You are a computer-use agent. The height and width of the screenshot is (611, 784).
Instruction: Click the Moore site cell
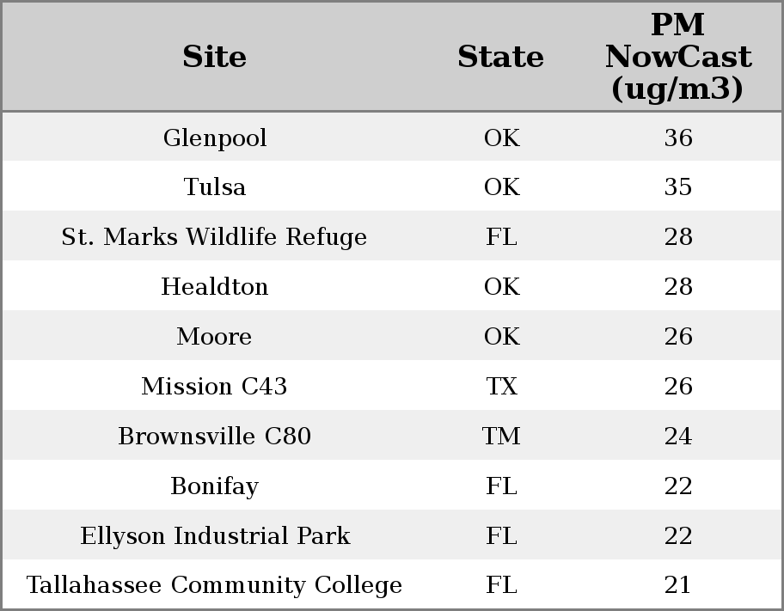point(214,337)
